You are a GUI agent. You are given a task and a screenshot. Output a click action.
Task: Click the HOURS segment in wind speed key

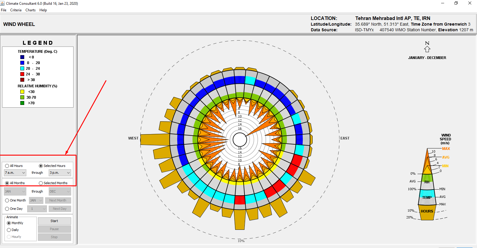[427, 212]
